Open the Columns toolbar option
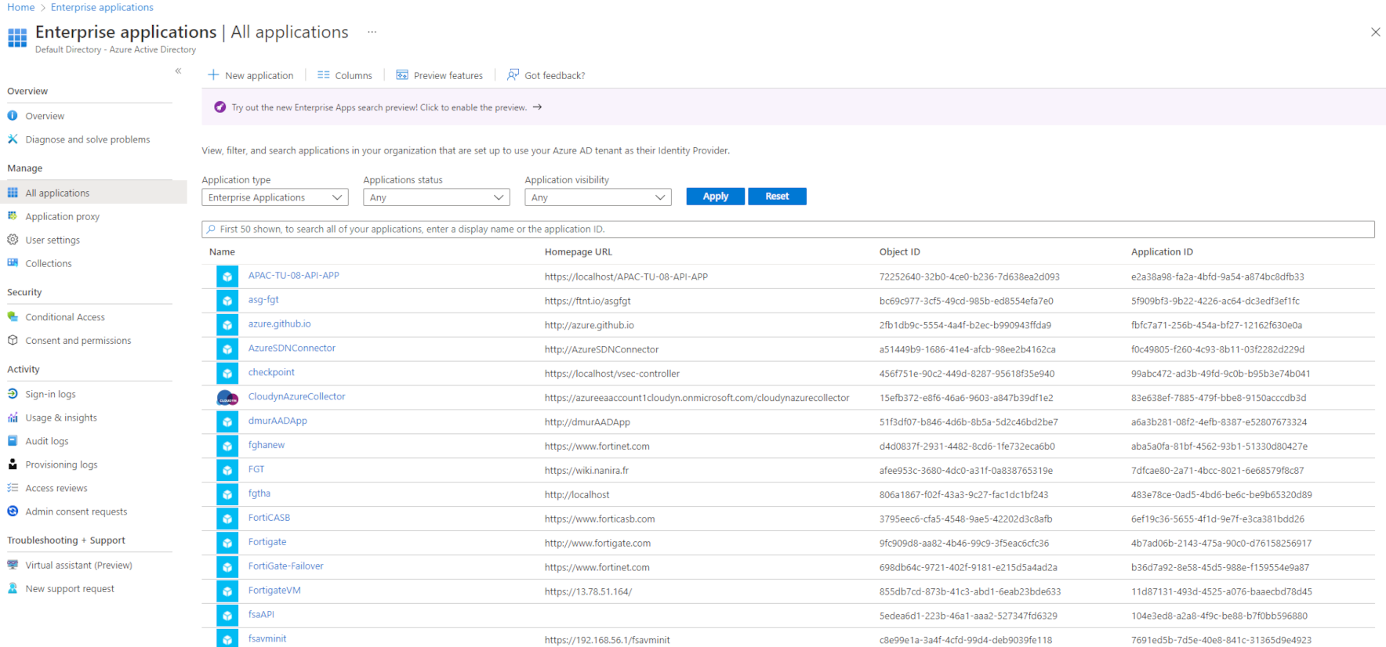The height and width of the screenshot is (647, 1386). pos(345,75)
